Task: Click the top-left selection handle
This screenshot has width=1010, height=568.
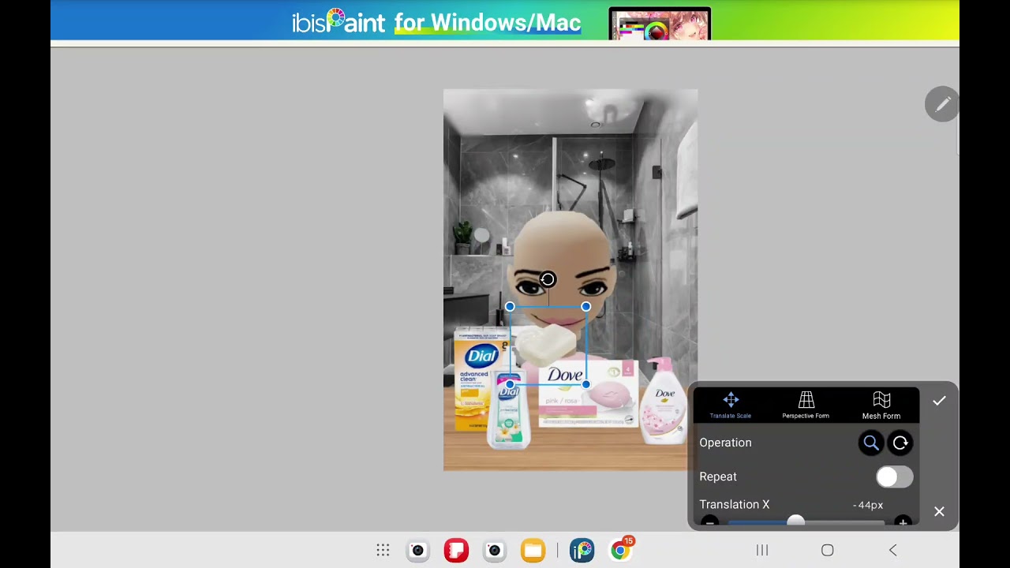Action: point(510,306)
